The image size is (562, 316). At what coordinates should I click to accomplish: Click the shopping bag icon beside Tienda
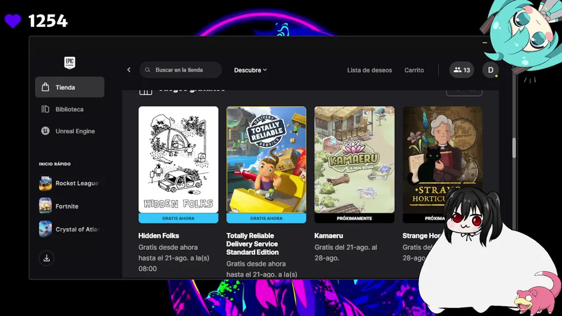coord(45,87)
